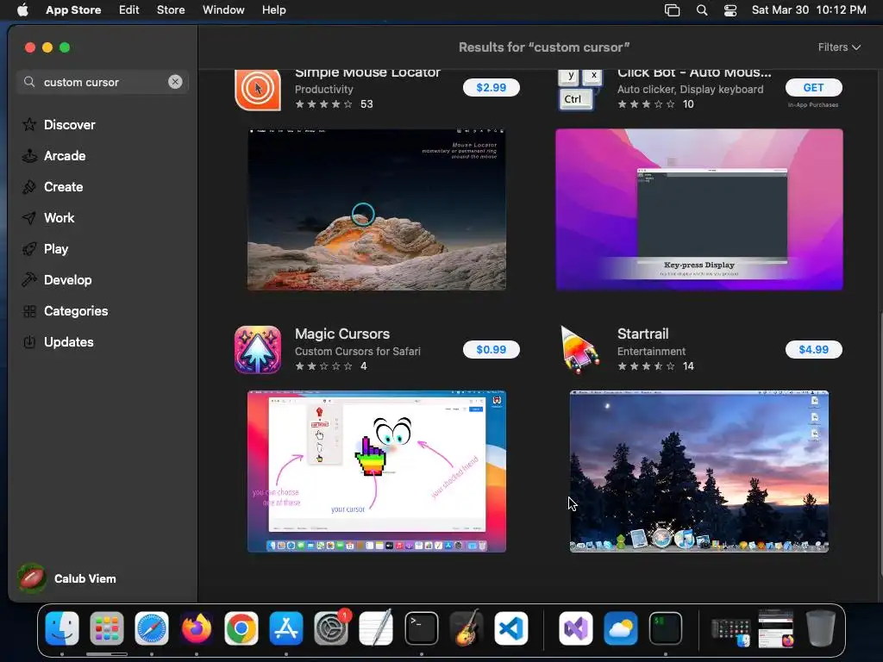The height and width of the screenshot is (662, 883).
Task: Open the Store menu
Action: pyautogui.click(x=171, y=9)
